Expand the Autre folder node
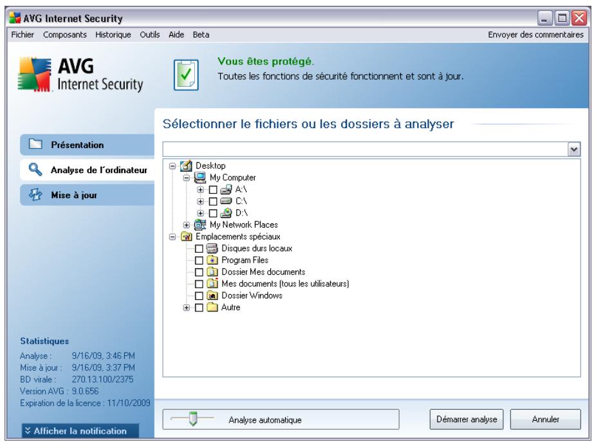 187,308
